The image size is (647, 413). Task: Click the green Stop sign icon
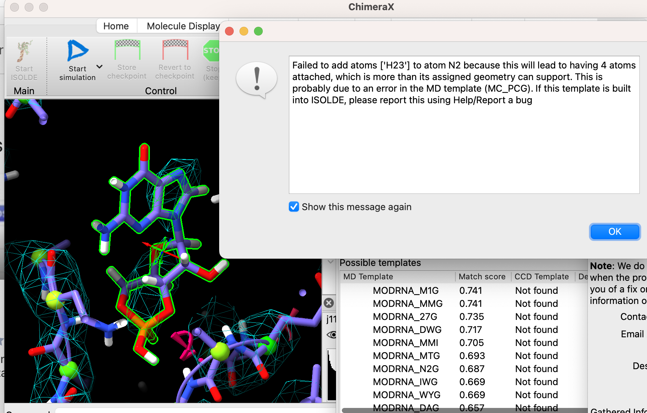211,51
